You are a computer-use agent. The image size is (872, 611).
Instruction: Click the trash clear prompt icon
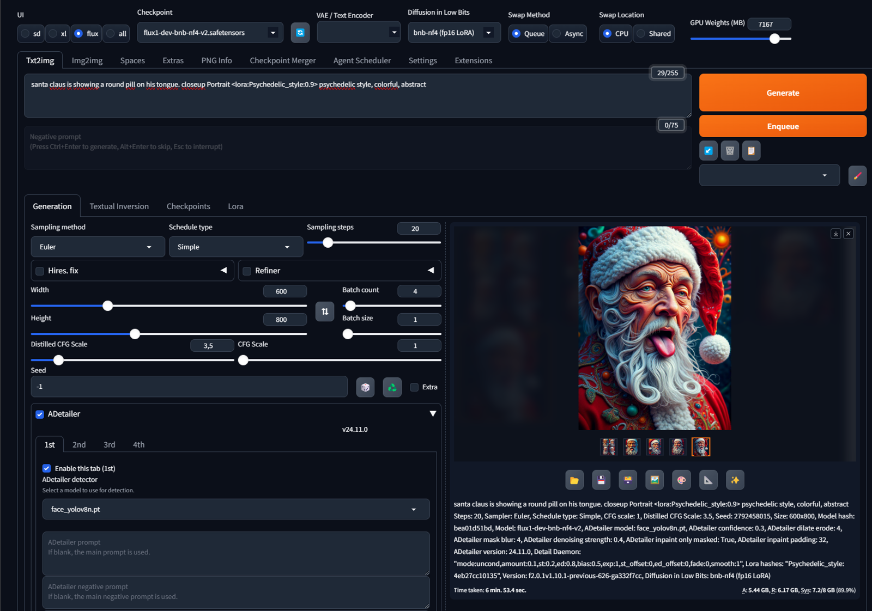730,151
